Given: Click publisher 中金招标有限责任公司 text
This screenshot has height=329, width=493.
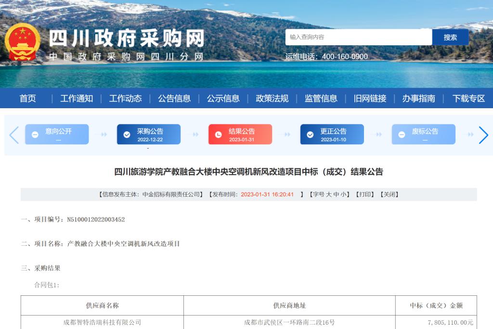Looking at the screenshot, I should point(171,194).
